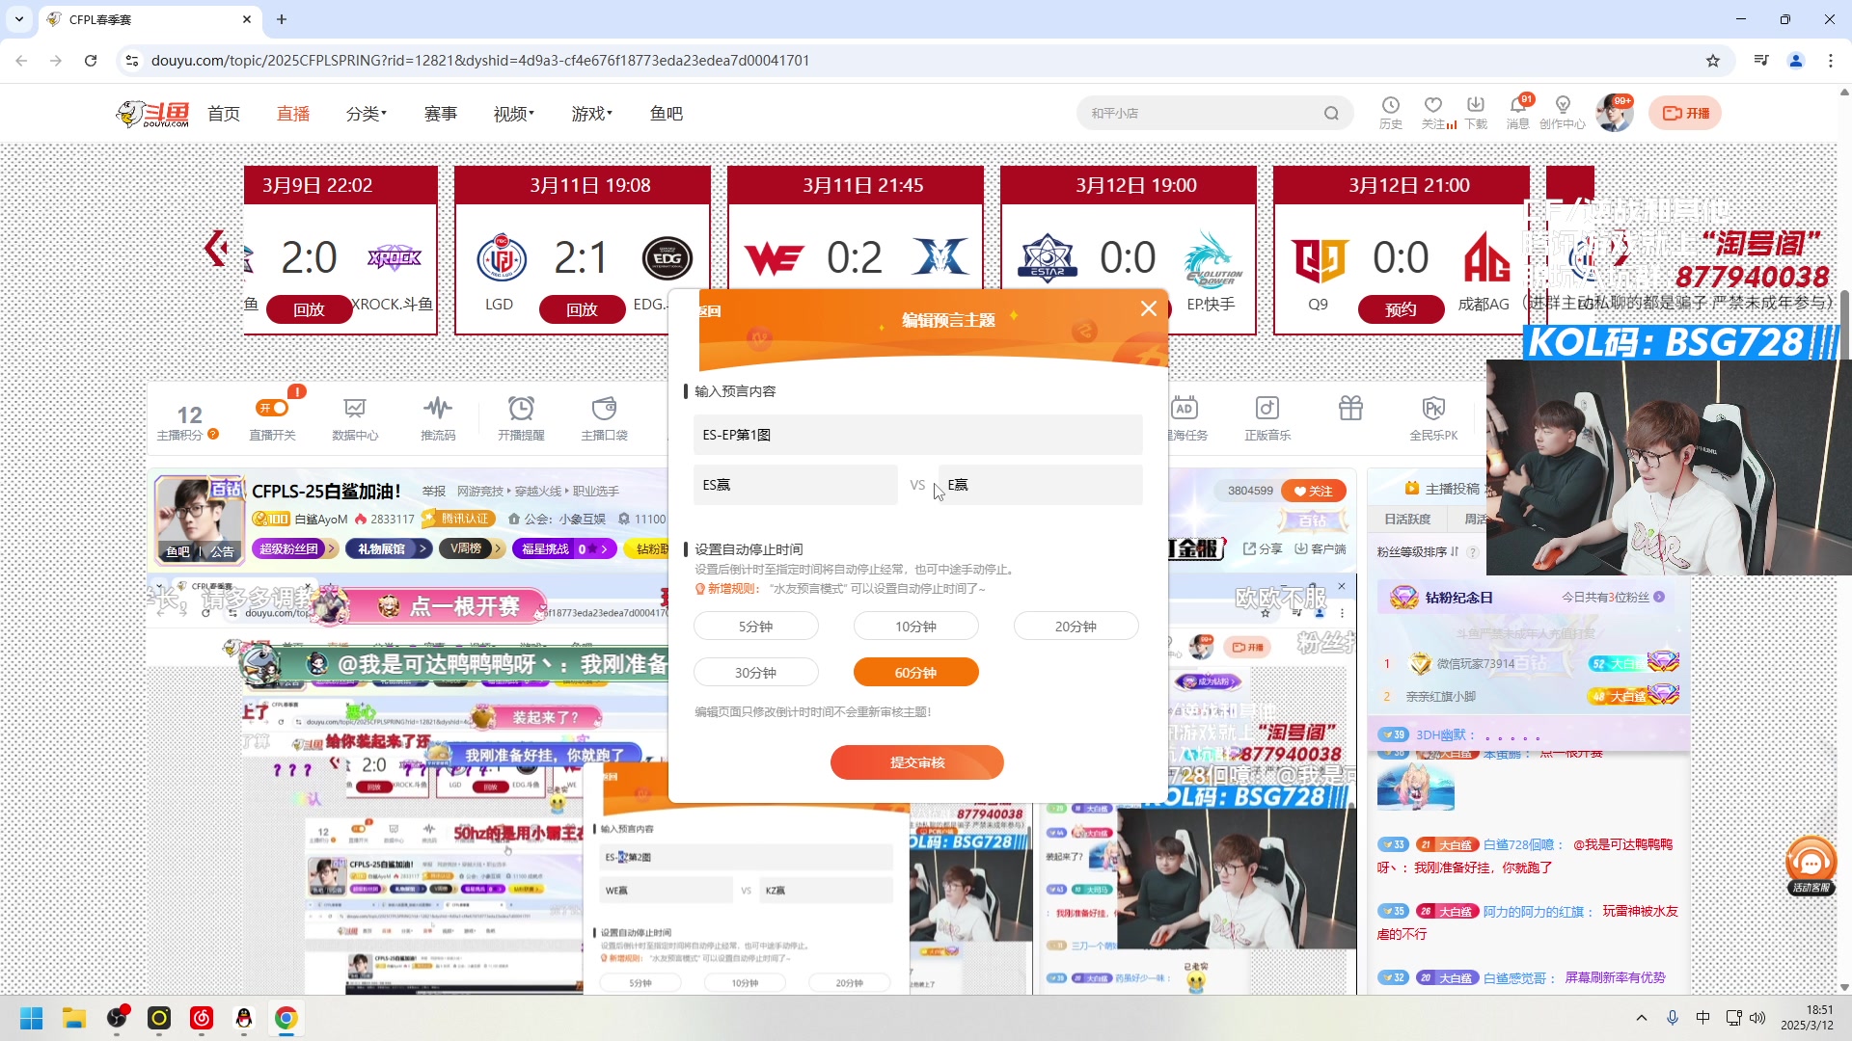Show hidden system tray icons

click(x=1642, y=1018)
